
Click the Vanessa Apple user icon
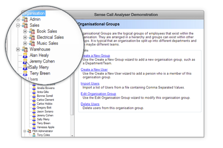click(34, 127)
